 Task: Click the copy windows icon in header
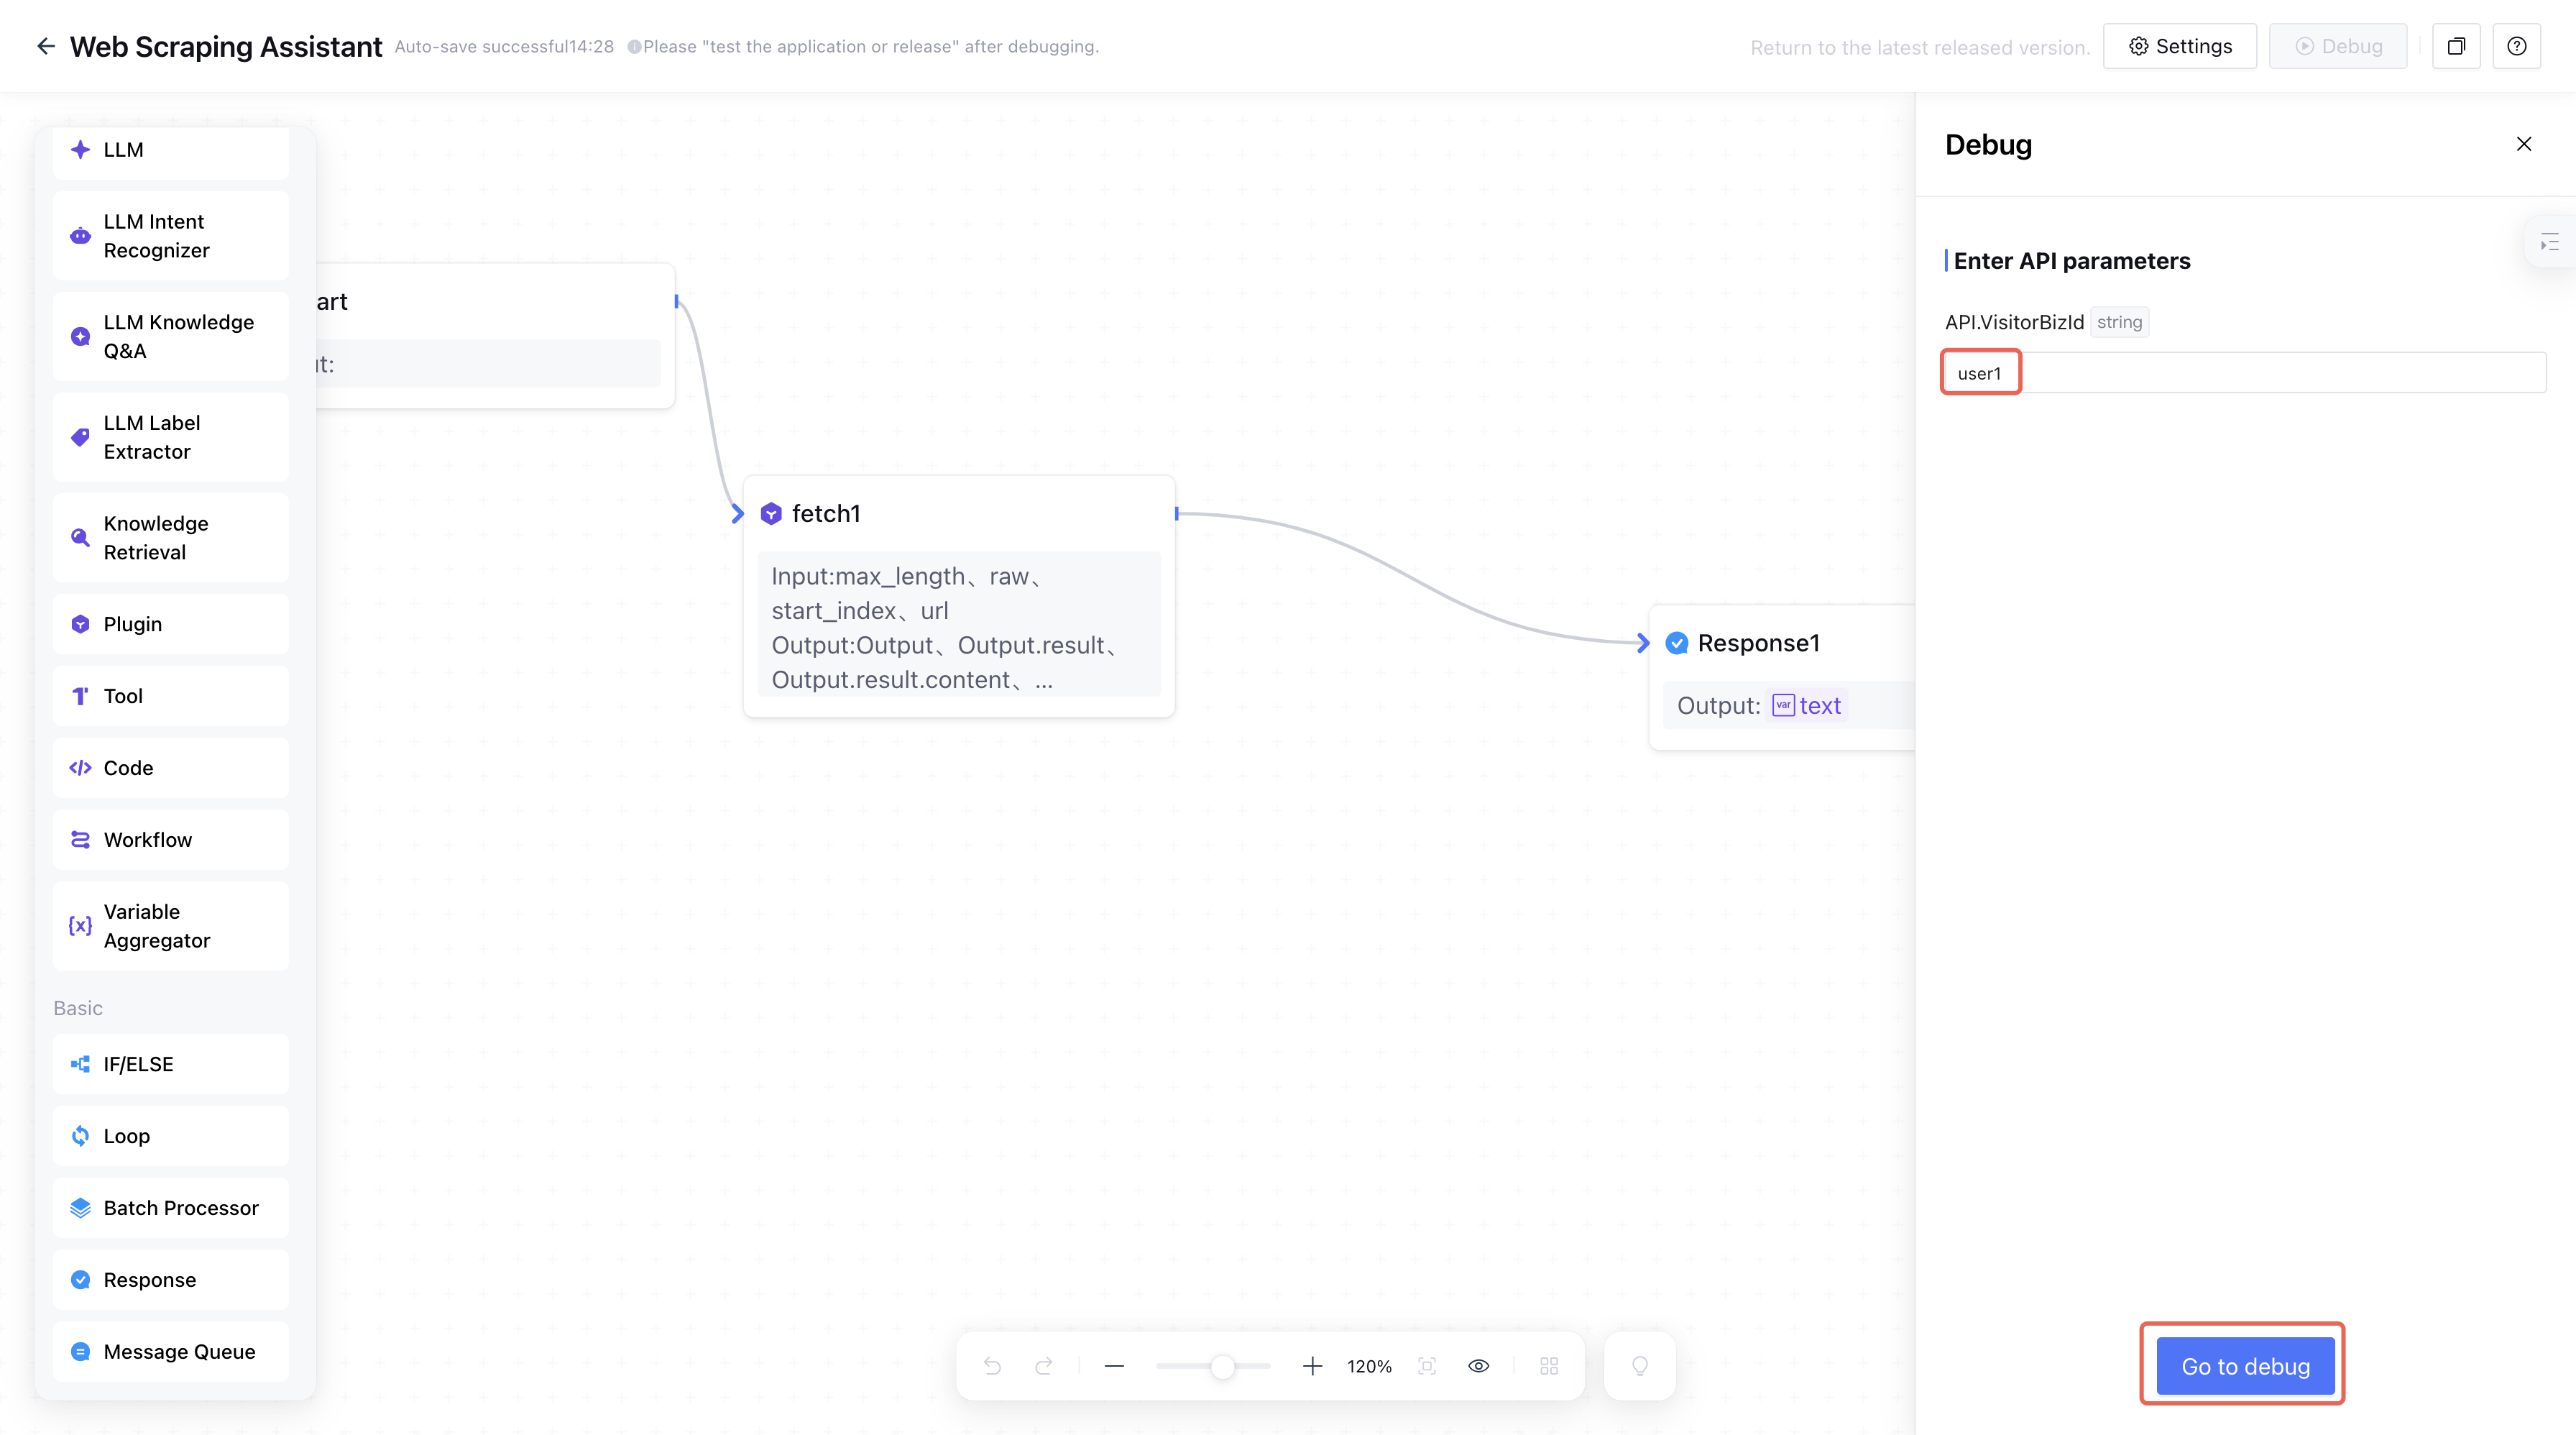(x=2456, y=46)
